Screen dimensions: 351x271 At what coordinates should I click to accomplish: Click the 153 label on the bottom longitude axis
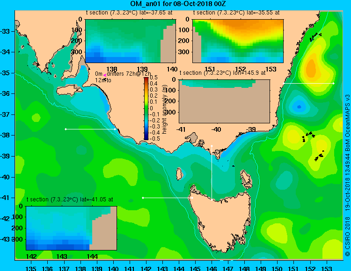click(x=327, y=268)
